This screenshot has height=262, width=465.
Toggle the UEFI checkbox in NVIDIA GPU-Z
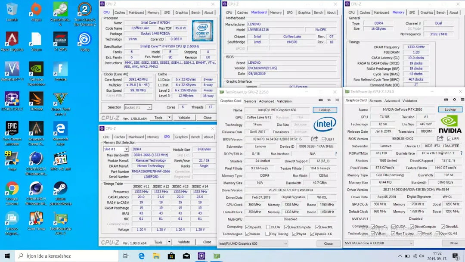pyautogui.click(x=449, y=139)
